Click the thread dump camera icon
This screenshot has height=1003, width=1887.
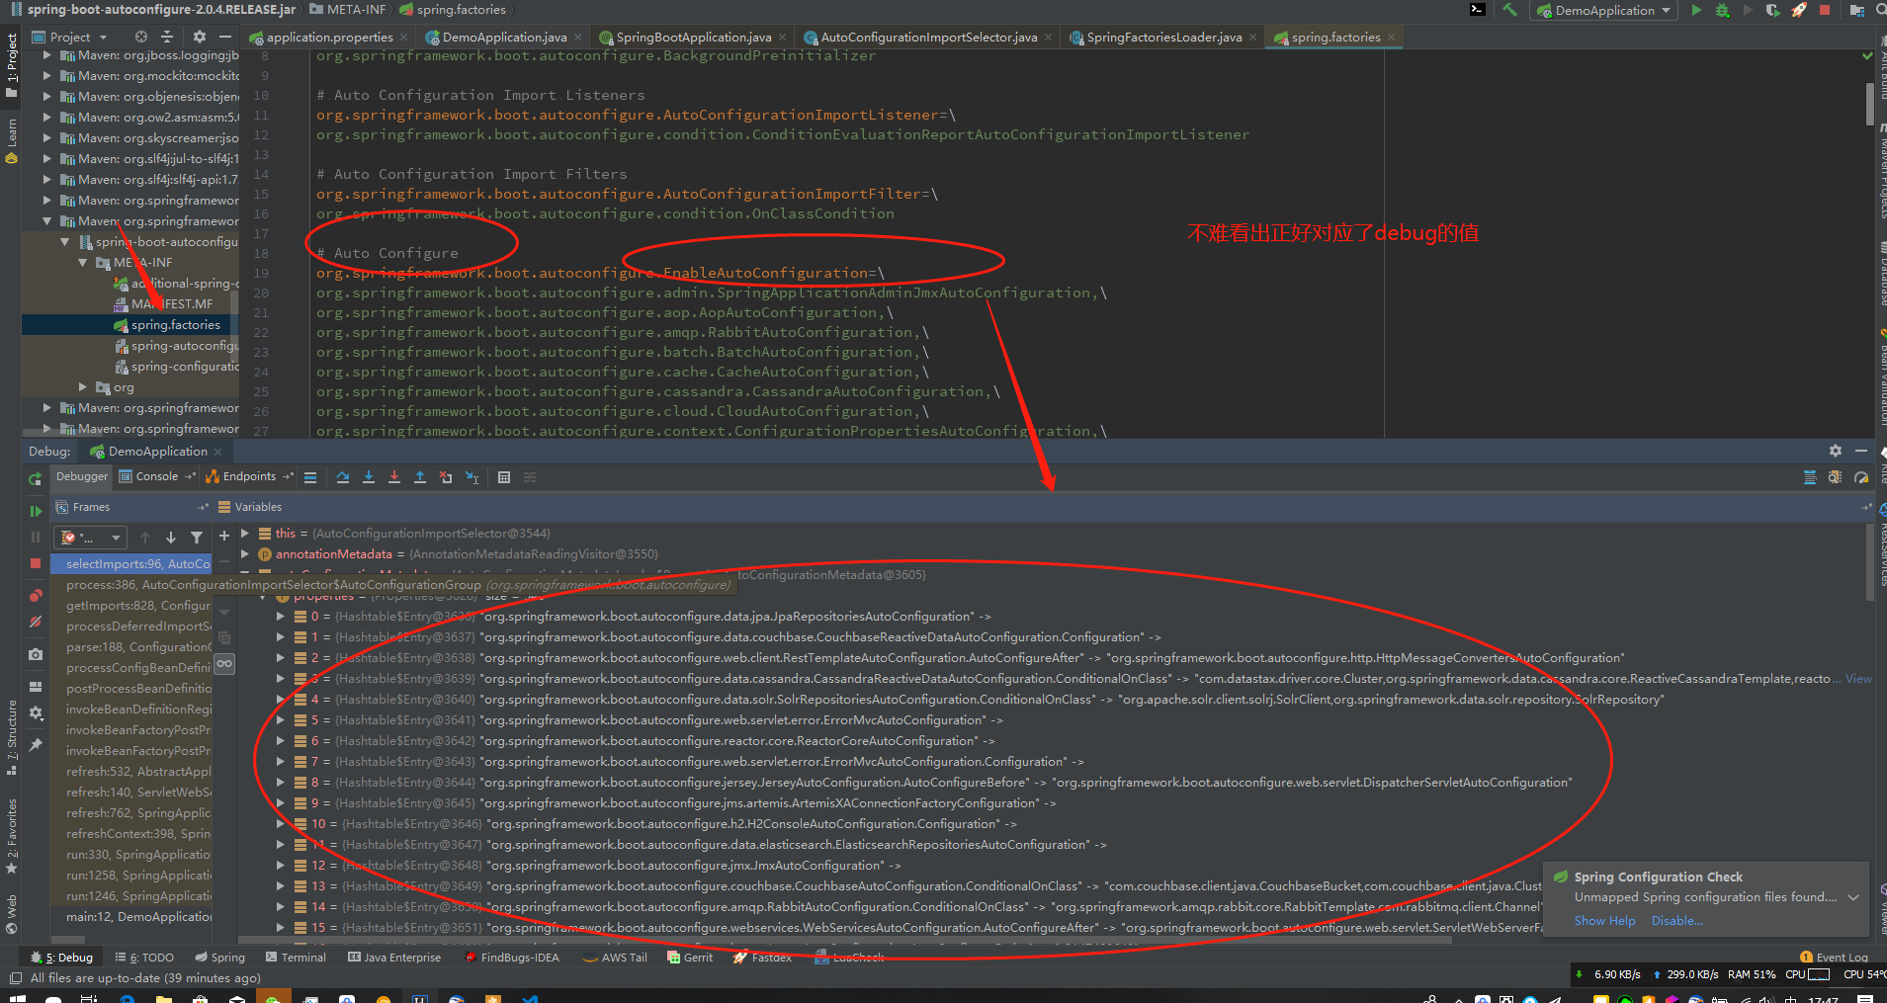click(36, 654)
